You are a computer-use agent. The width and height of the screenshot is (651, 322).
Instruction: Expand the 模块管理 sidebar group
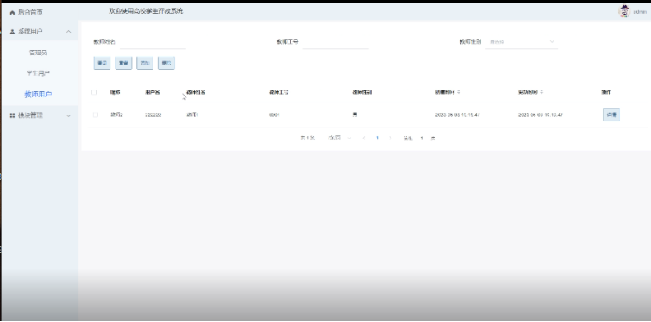(x=40, y=115)
